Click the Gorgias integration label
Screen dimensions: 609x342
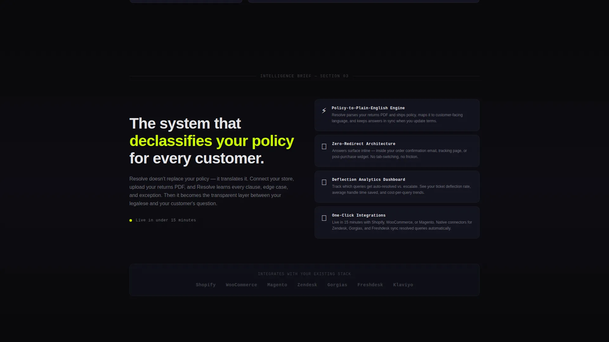[337, 285]
